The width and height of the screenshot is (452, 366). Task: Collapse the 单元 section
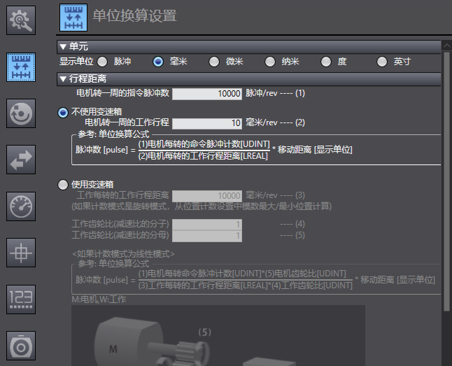[x=63, y=47]
